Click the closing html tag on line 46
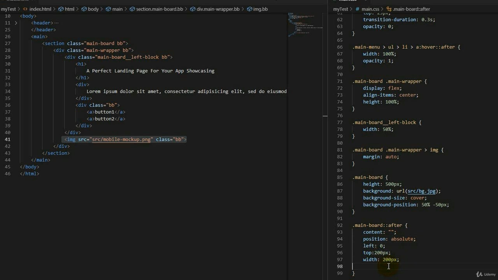This screenshot has height=280, width=498. (x=30, y=173)
